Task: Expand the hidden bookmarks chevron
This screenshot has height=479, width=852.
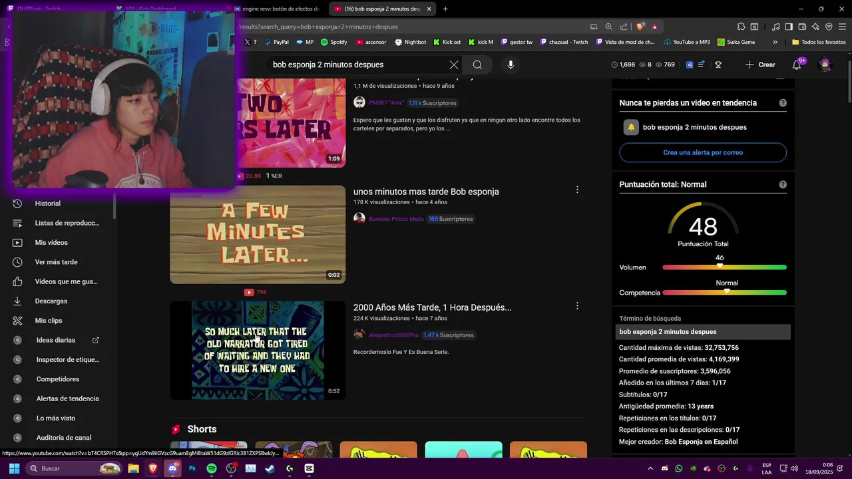Action: click(775, 42)
